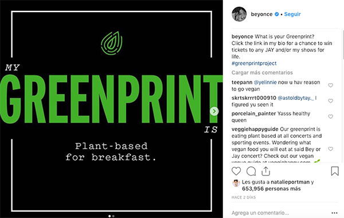Image resolution: width=344 pixels, height=218 pixels.
Task: Click natalieportman's small avatar near likes
Action: 236,183
